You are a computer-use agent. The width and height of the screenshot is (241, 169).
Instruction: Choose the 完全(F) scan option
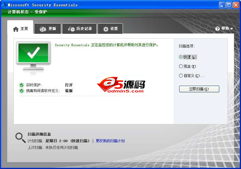pos(187,66)
